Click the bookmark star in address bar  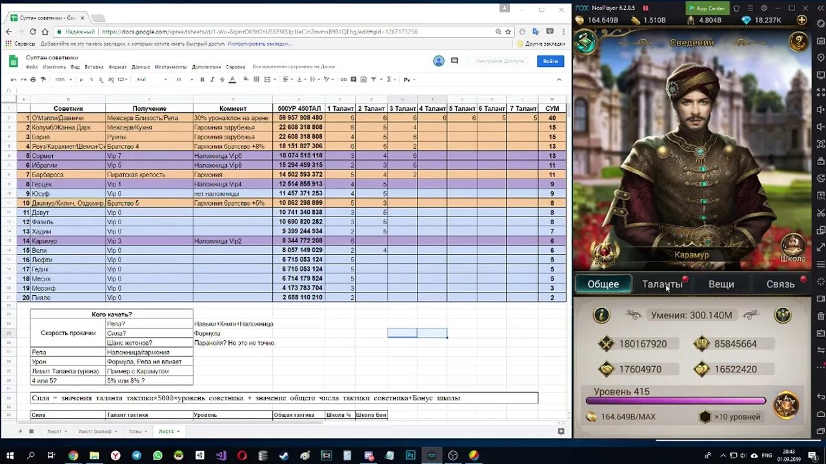(508, 32)
